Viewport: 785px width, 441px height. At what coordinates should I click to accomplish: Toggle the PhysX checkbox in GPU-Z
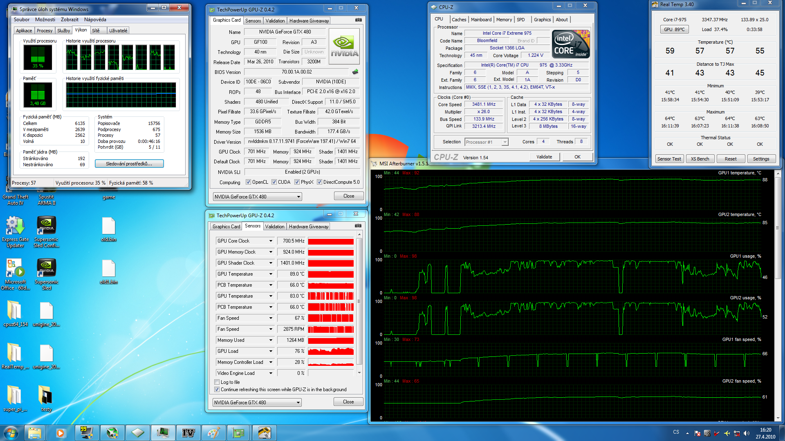297,182
